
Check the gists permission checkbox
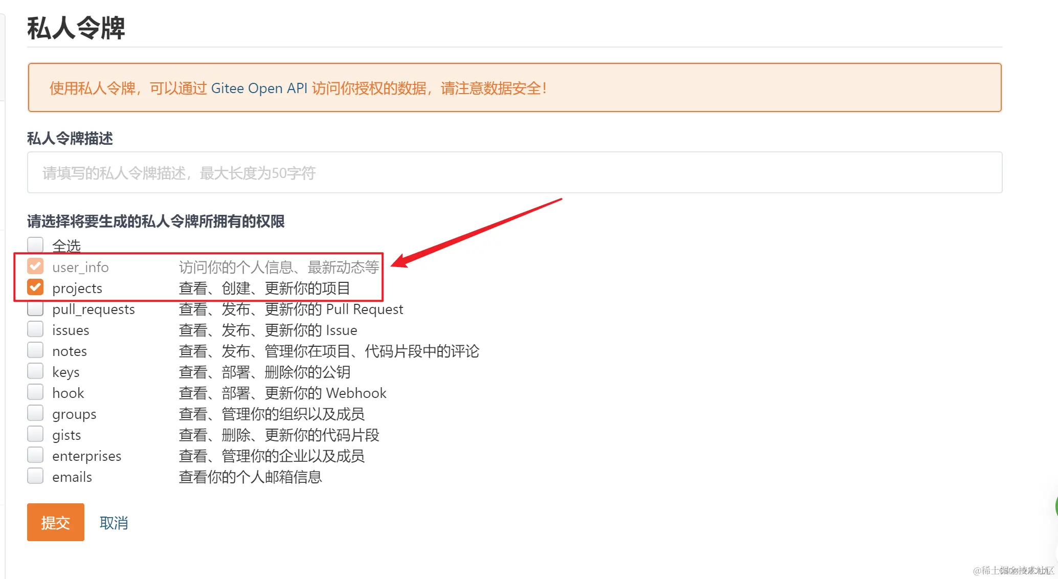(35, 434)
